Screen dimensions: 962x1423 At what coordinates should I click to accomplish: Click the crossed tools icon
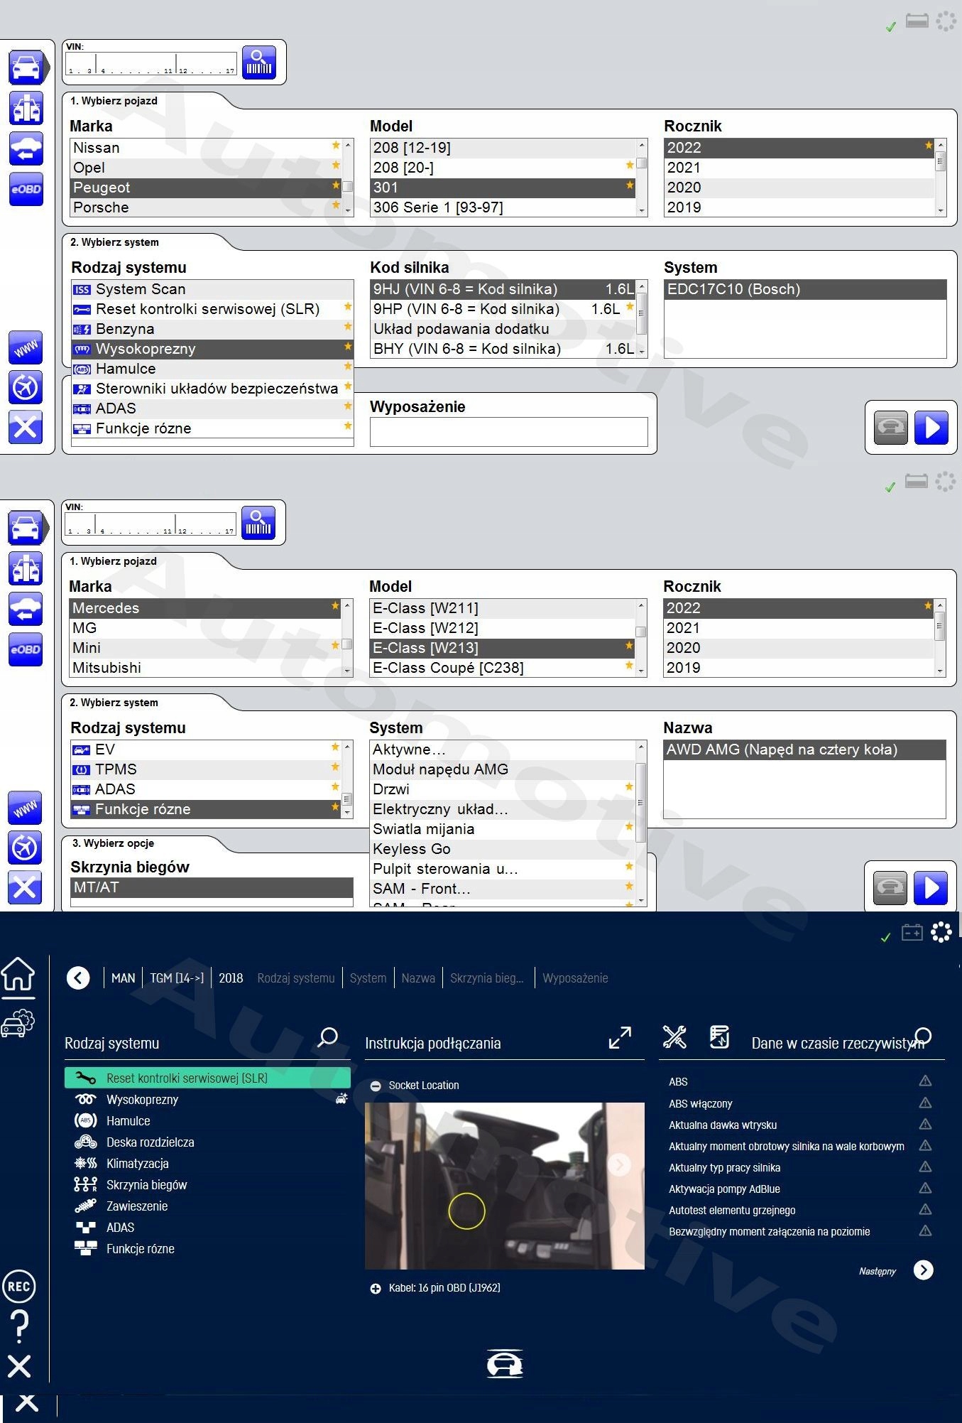coord(674,1037)
